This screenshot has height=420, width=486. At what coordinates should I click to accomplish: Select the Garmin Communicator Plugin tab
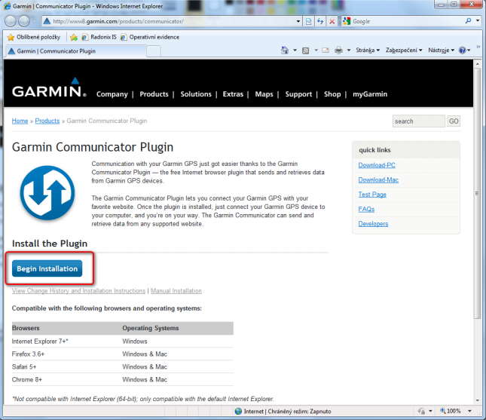point(76,51)
